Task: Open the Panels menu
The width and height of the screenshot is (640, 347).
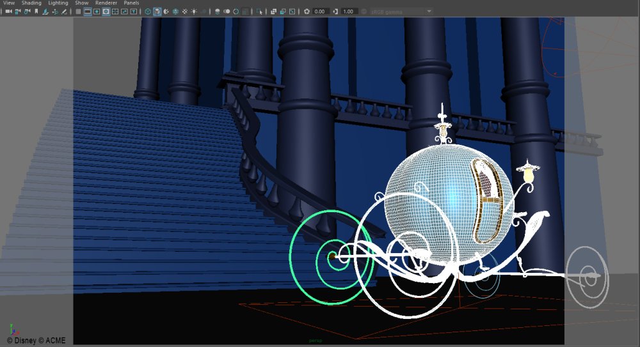Action: (x=131, y=3)
